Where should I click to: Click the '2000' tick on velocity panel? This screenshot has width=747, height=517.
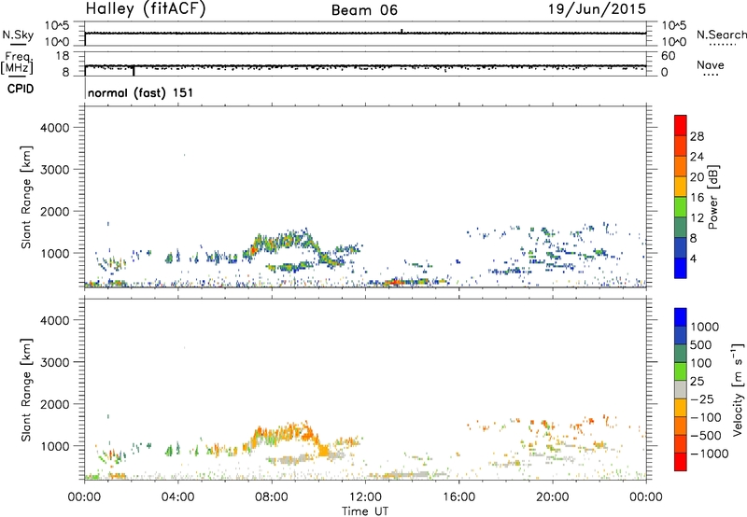(55, 404)
